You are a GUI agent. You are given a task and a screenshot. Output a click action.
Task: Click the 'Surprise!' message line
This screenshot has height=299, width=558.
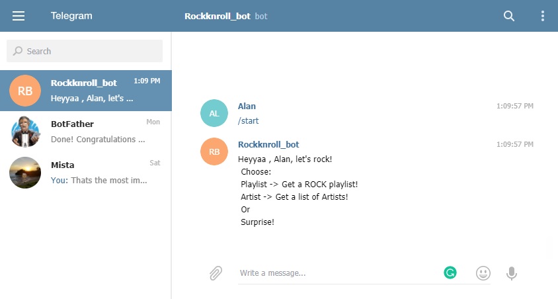258,222
